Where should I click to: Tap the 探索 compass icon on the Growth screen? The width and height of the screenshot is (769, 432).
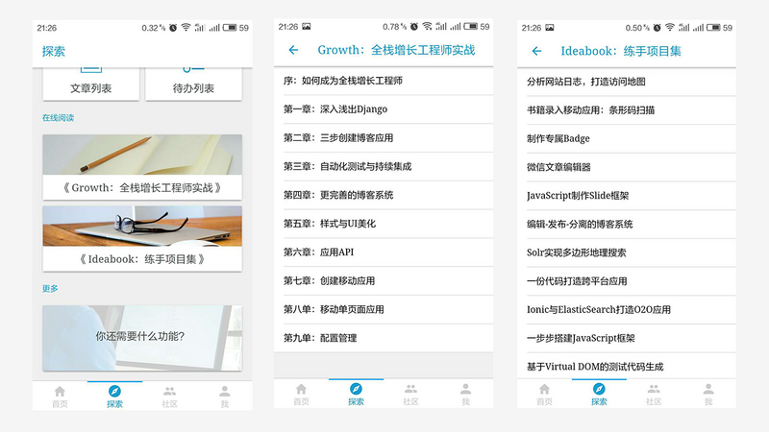(356, 389)
